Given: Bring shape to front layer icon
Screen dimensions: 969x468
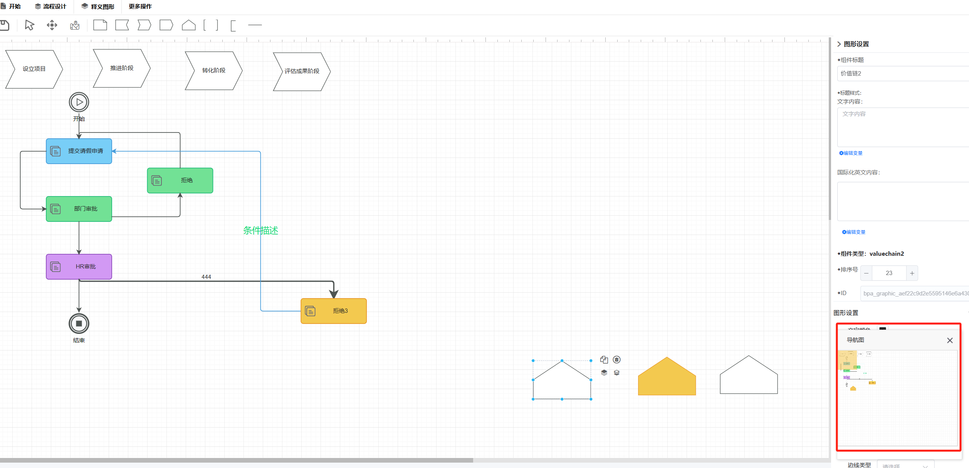Looking at the screenshot, I should (604, 372).
